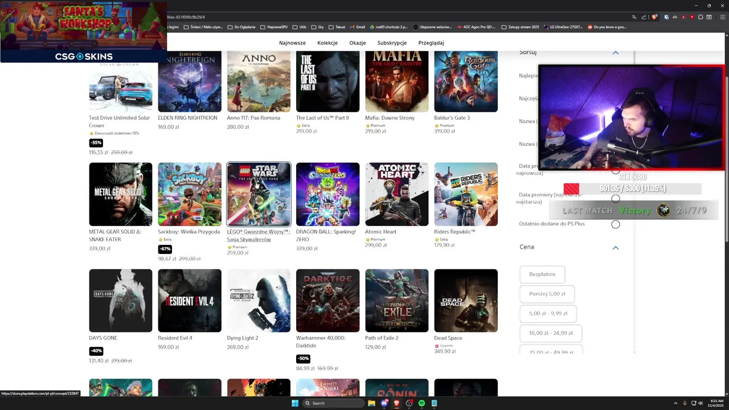Show hidden system tray icons
The image size is (729, 410).
pyautogui.click(x=675, y=403)
